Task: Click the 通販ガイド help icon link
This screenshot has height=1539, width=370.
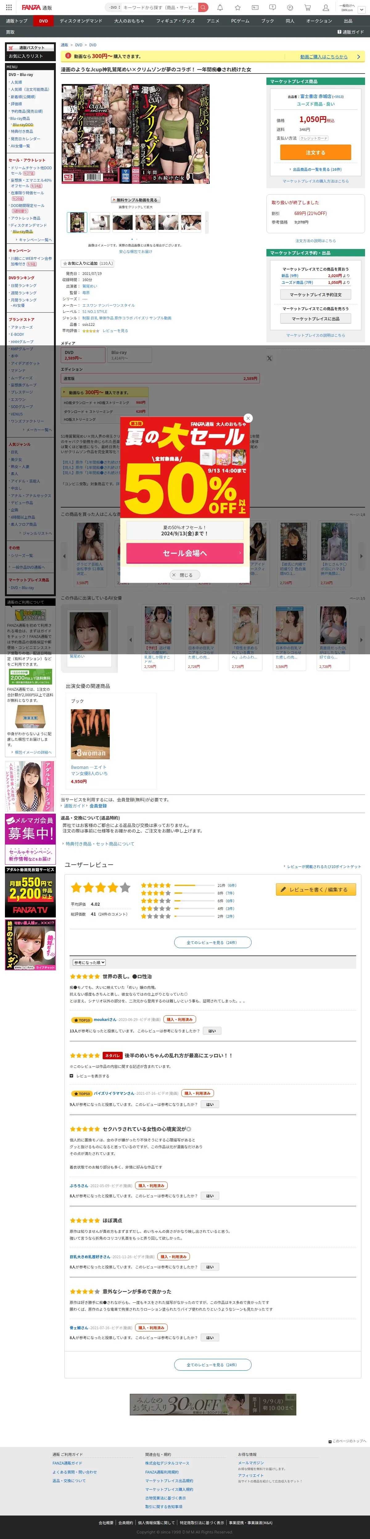Action: 350,32
